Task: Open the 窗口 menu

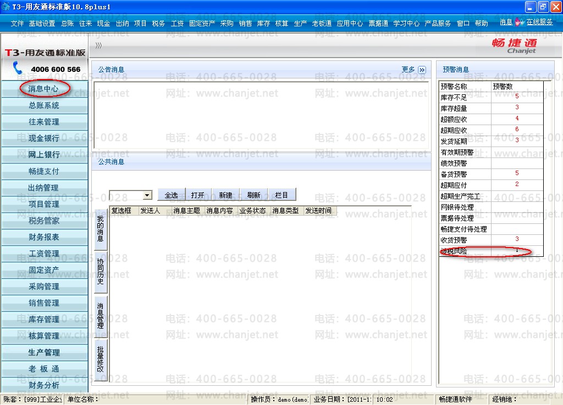Action: click(x=463, y=23)
